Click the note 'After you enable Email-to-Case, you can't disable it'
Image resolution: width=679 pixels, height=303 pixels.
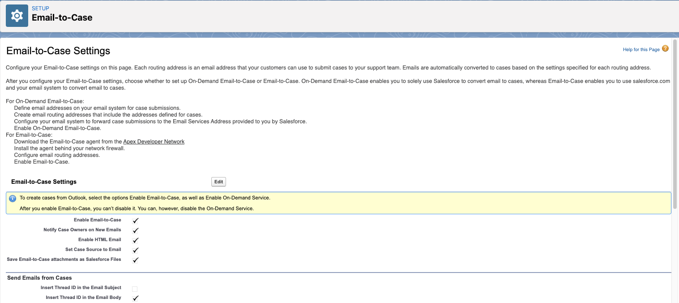tap(137, 208)
